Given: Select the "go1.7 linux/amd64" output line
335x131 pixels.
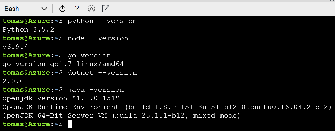Looking at the screenshot, I should (x=65, y=64).
